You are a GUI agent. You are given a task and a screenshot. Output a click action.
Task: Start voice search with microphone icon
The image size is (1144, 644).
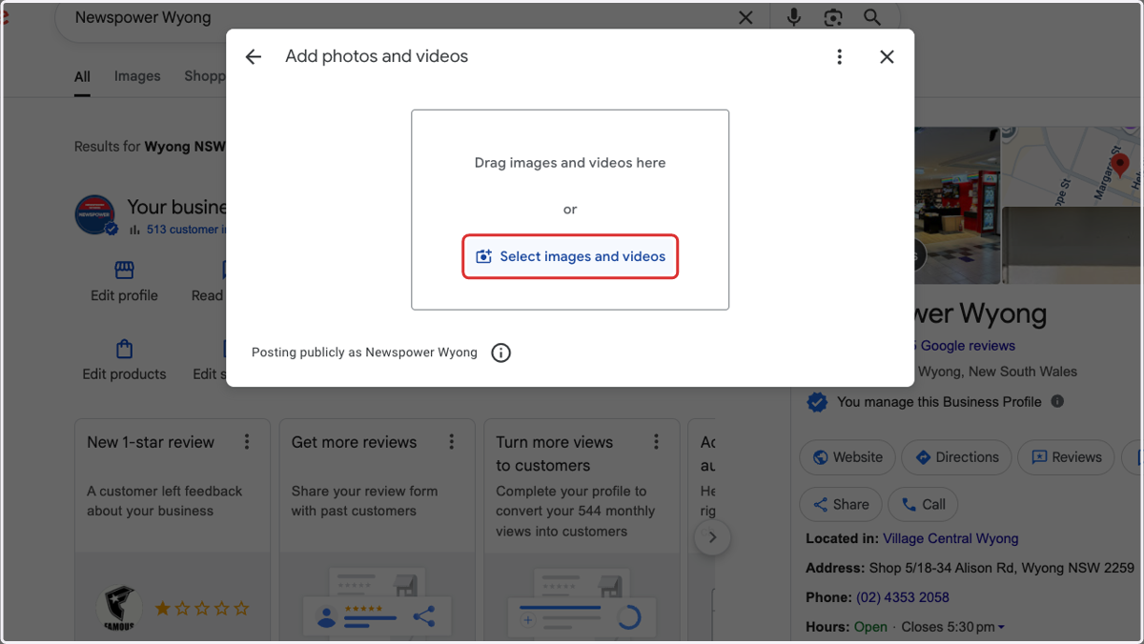pos(793,17)
